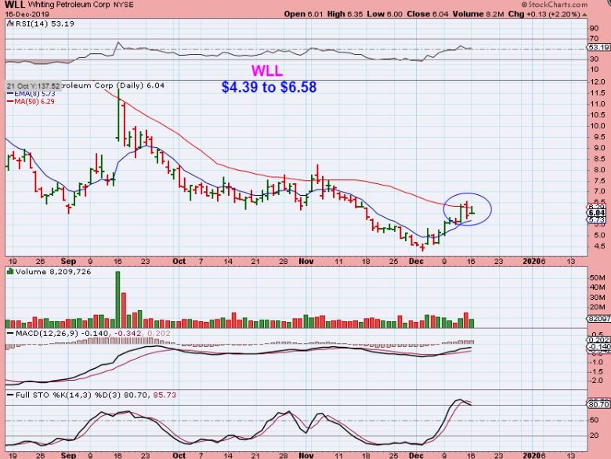The height and width of the screenshot is (459, 611).
Task: Click Oct on the price chart date axis
Action: tap(179, 261)
